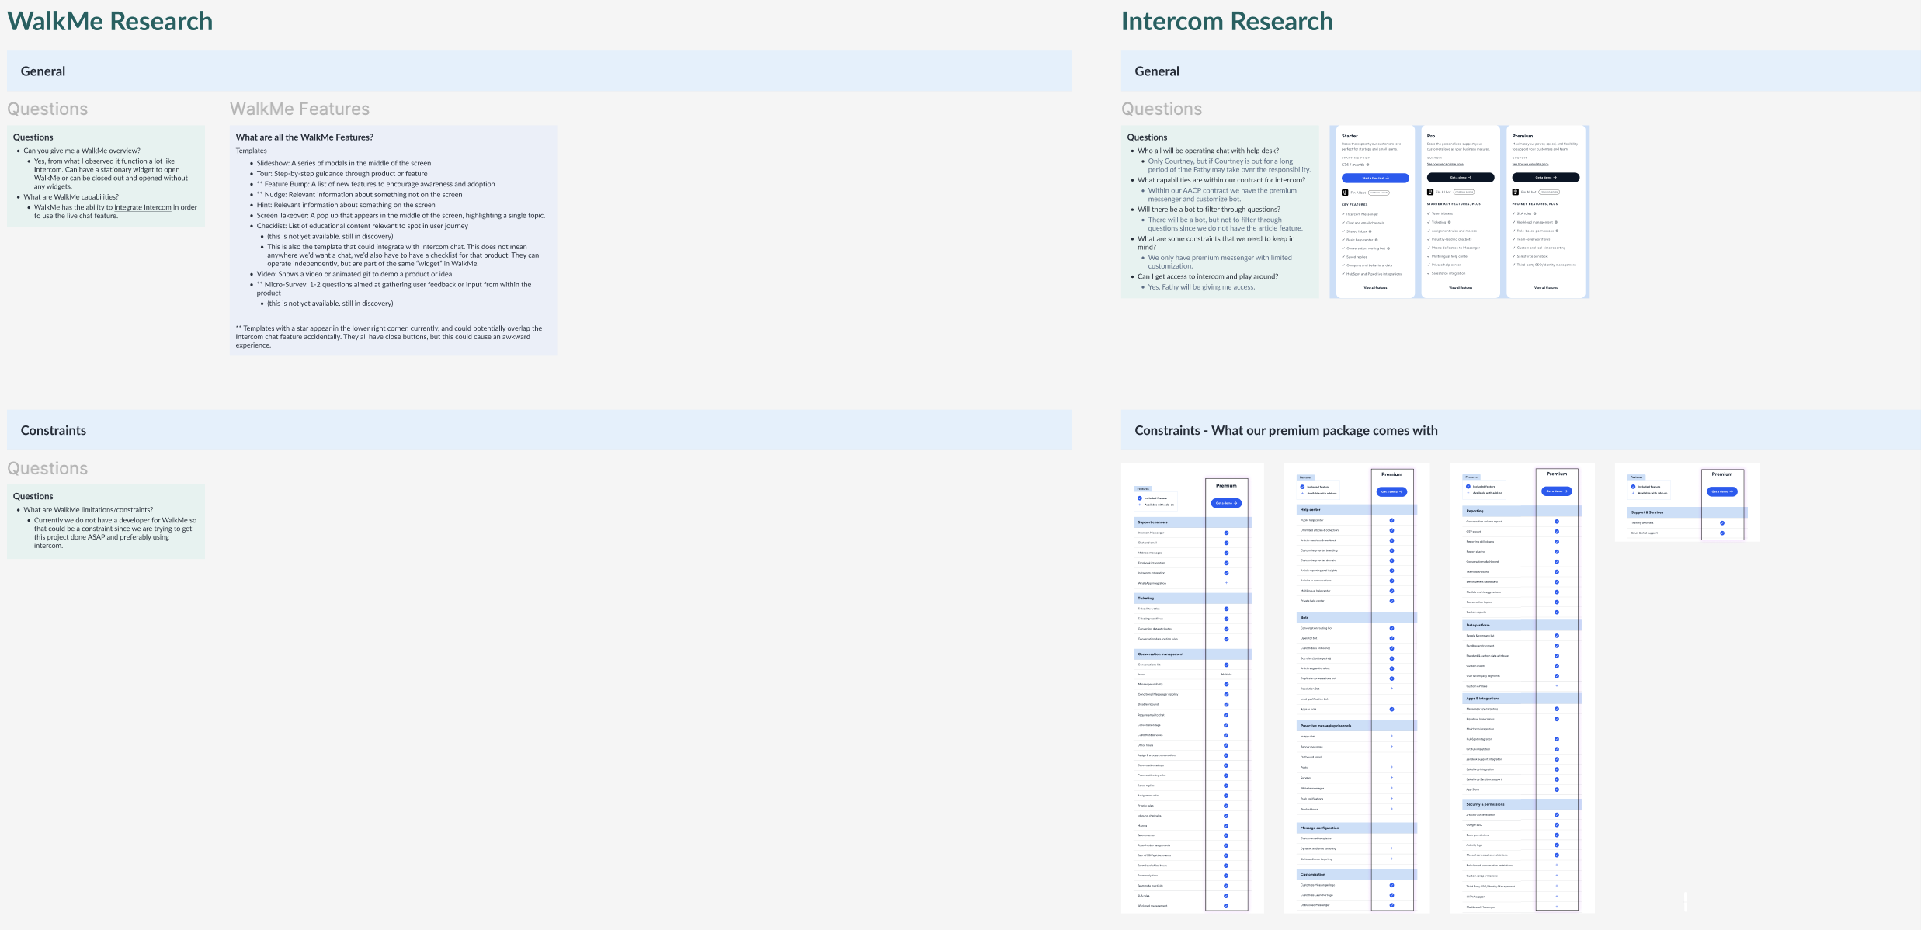
Task: Click the checkmark for Public help center
Action: (x=1391, y=520)
